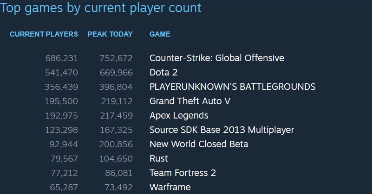Screen dimensions: 372x194
Task: Open the Apex Legends game link
Action: point(179,115)
